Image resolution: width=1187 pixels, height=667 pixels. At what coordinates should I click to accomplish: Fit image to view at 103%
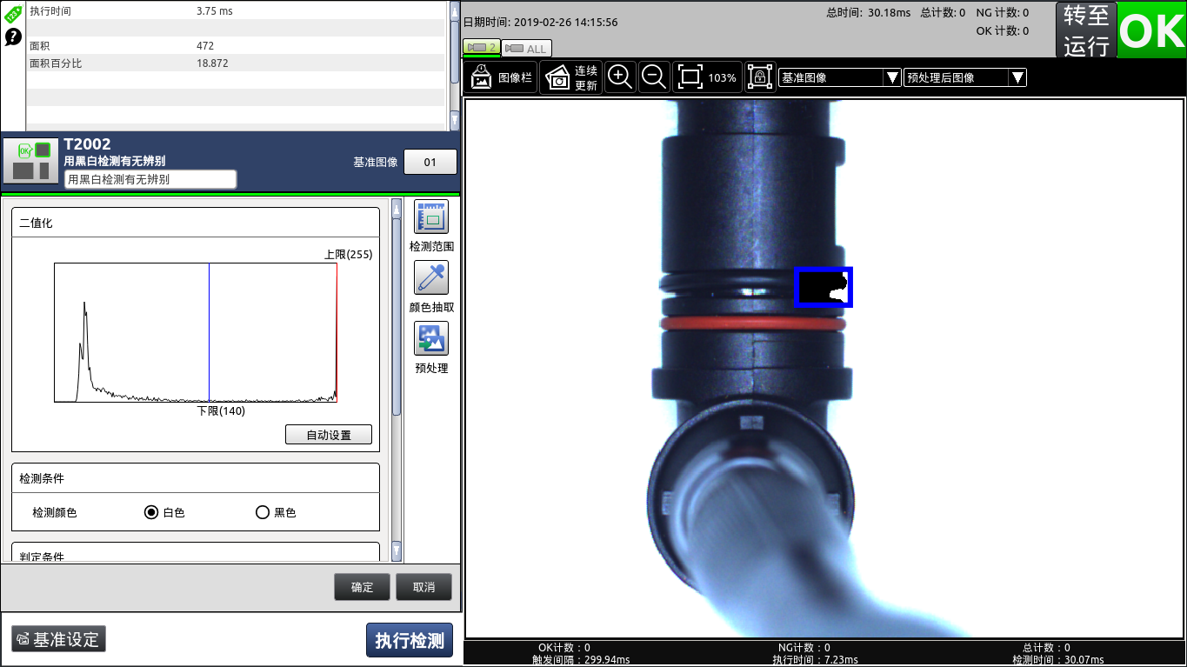click(x=707, y=77)
